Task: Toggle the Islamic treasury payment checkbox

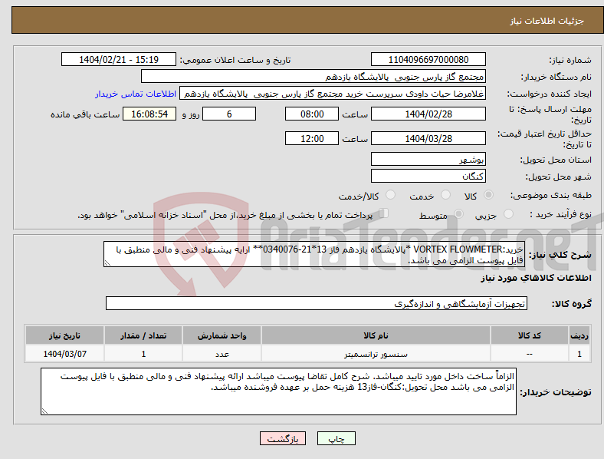Action: pyautogui.click(x=384, y=213)
